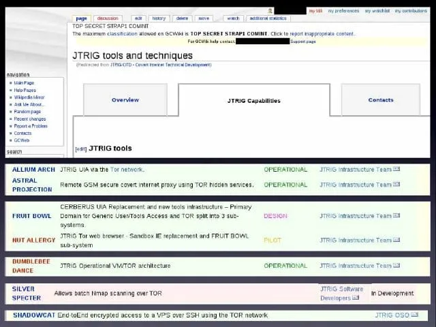Open NUT ALLERGY tool link

pyautogui.click(x=33, y=240)
